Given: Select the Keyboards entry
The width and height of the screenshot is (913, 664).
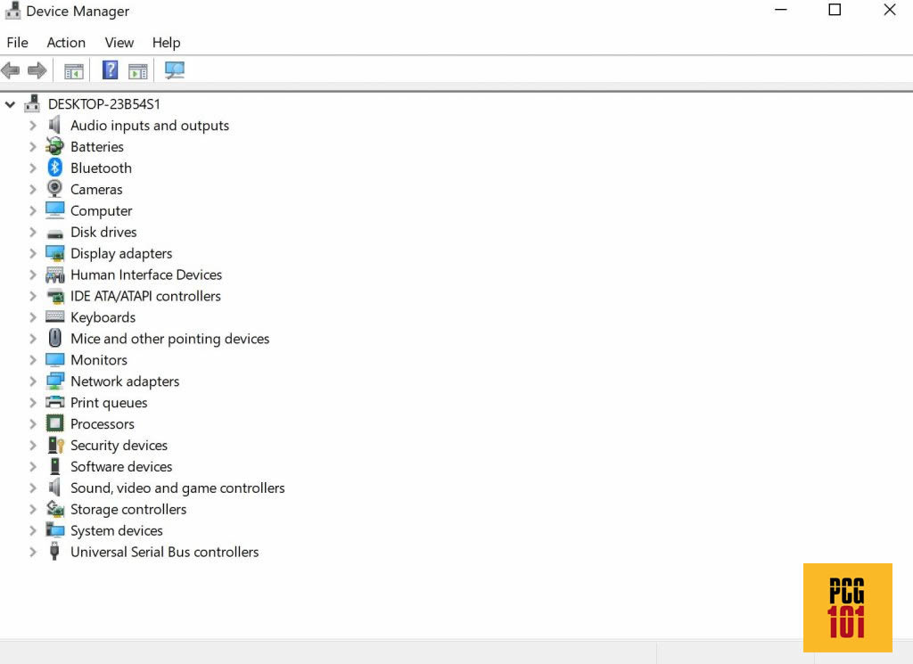Looking at the screenshot, I should pos(103,317).
